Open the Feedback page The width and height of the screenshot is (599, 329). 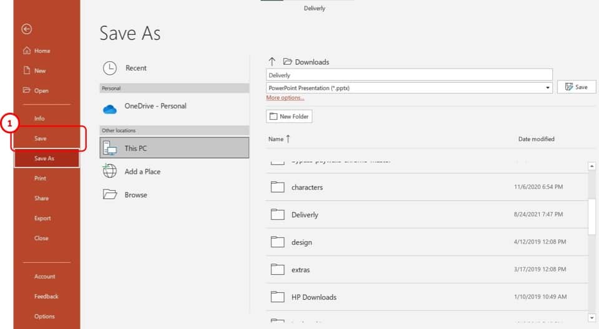pos(46,296)
